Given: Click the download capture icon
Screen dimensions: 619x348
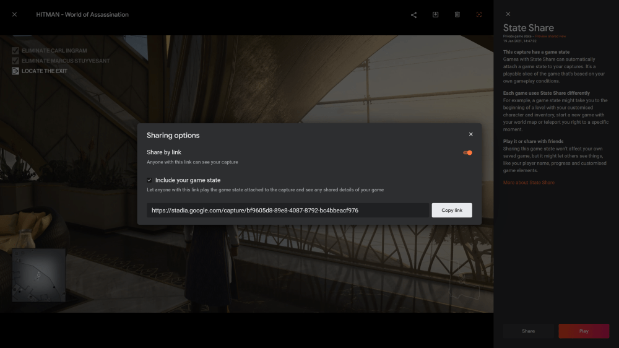Looking at the screenshot, I should (x=435, y=15).
